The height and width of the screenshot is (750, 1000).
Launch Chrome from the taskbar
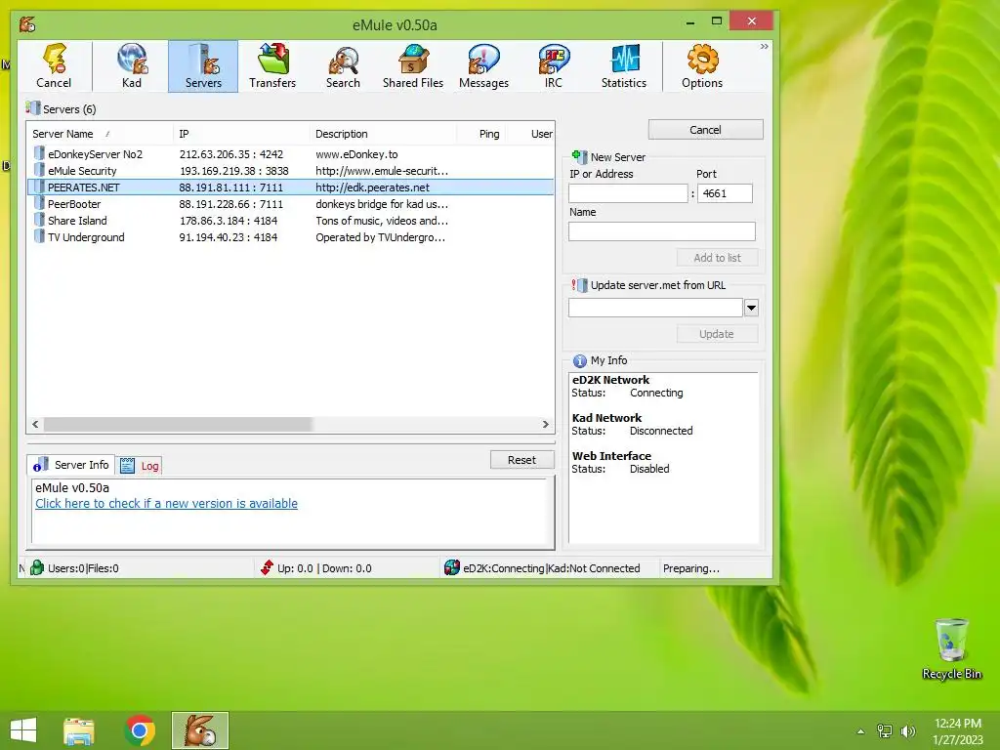[140, 730]
